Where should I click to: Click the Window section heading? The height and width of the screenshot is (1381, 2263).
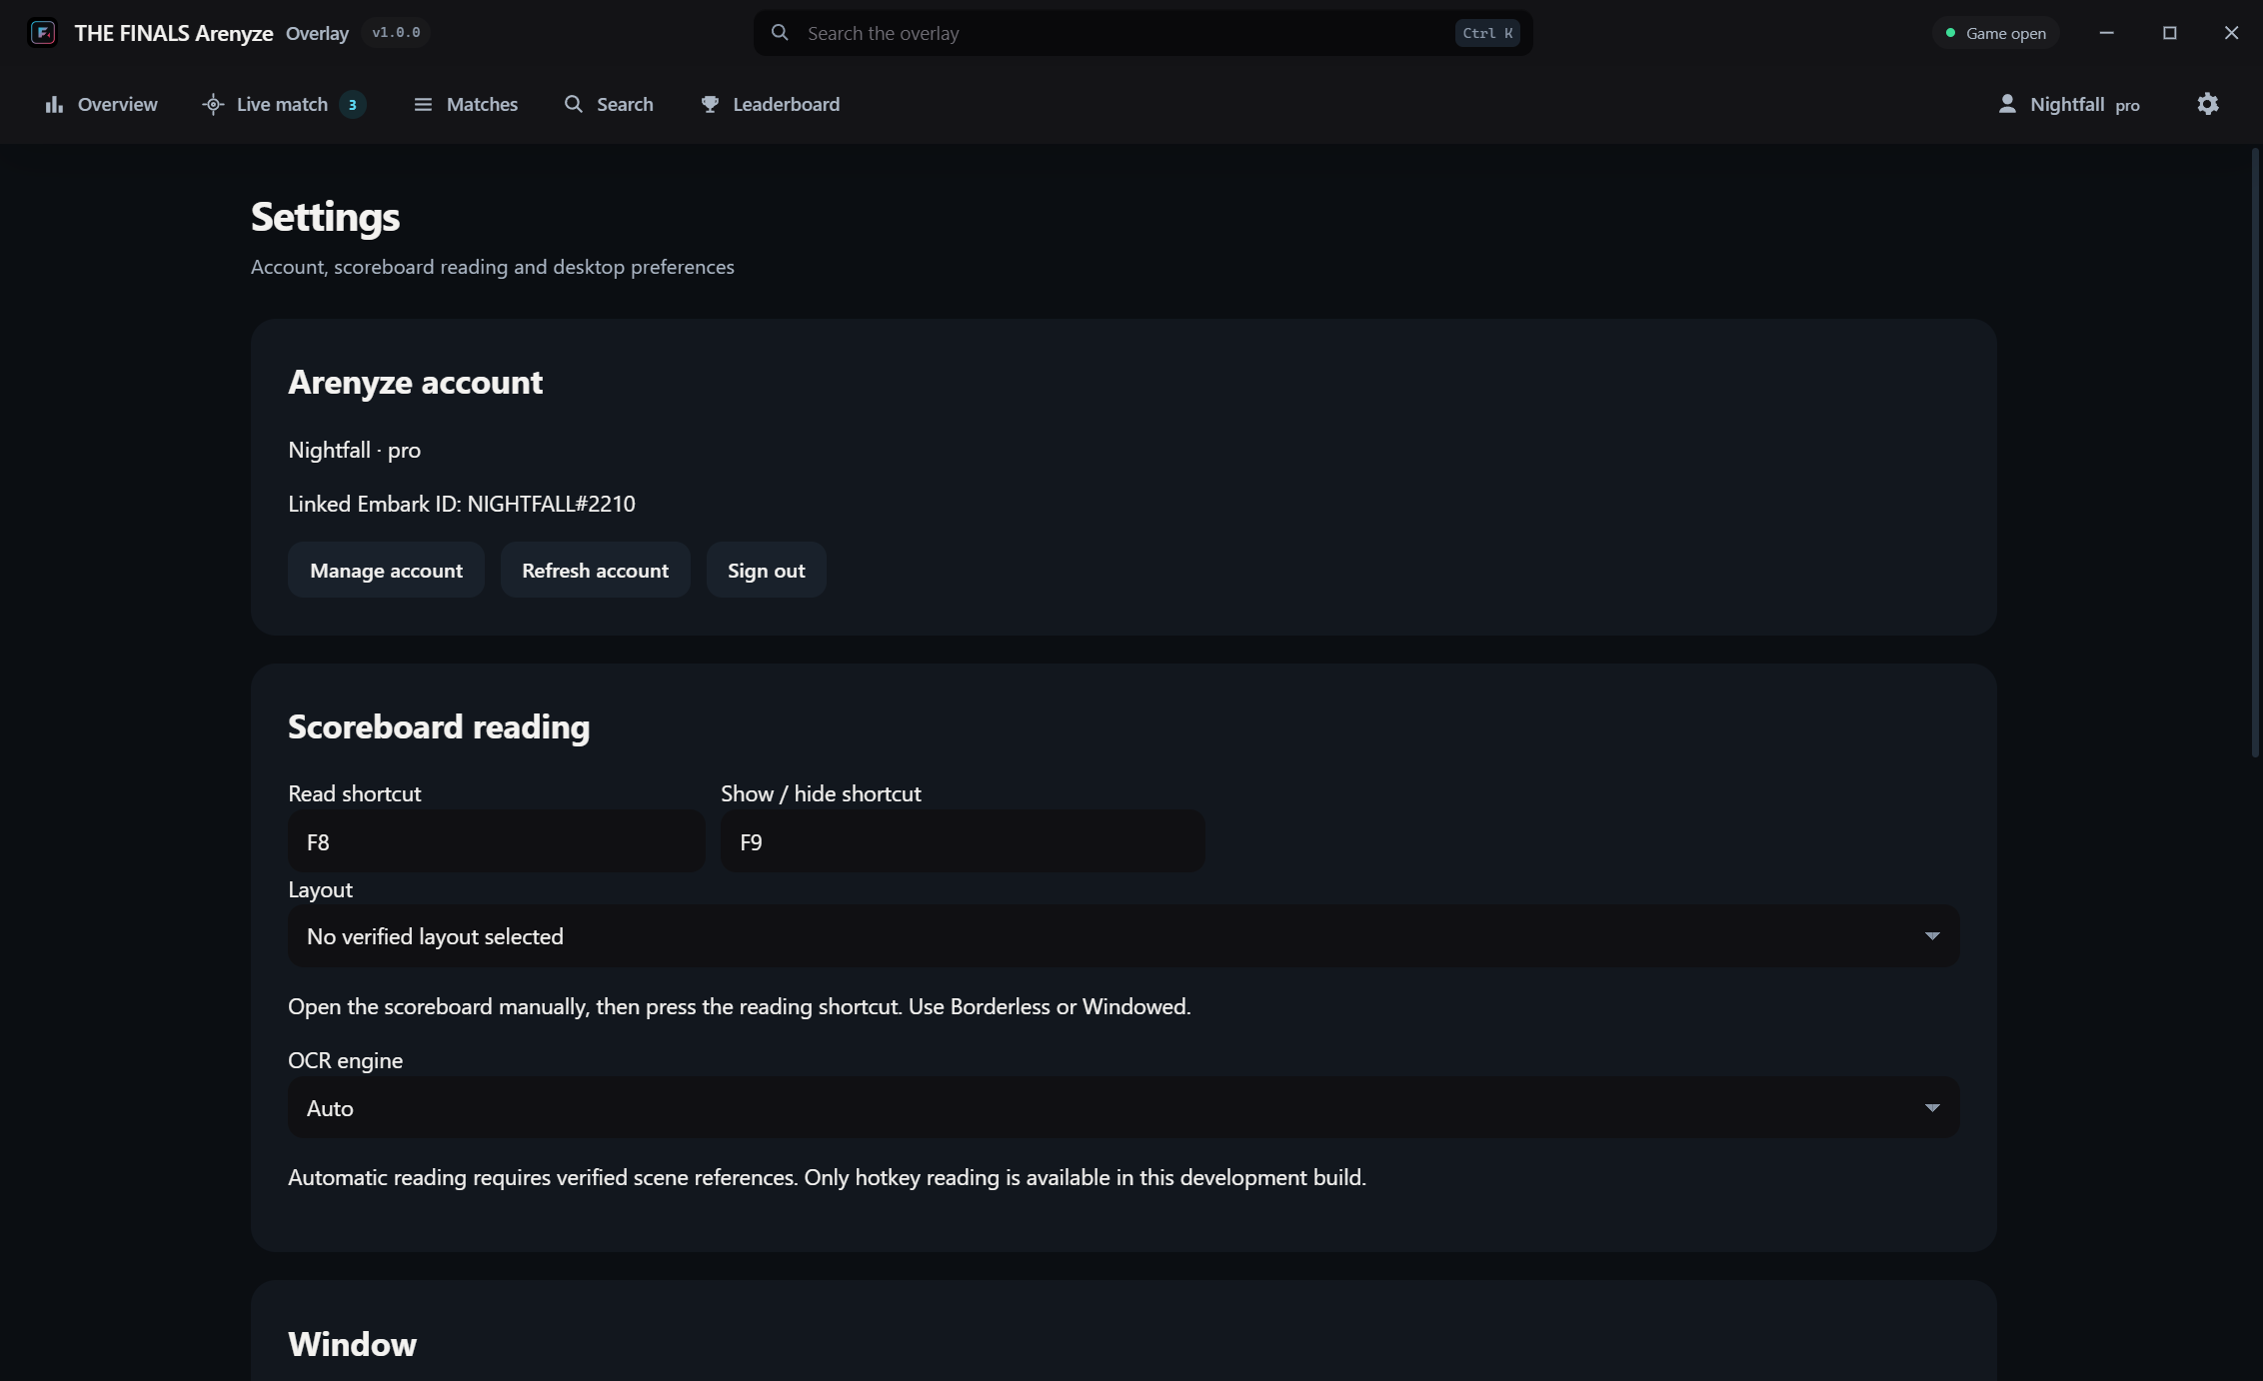tap(352, 1344)
